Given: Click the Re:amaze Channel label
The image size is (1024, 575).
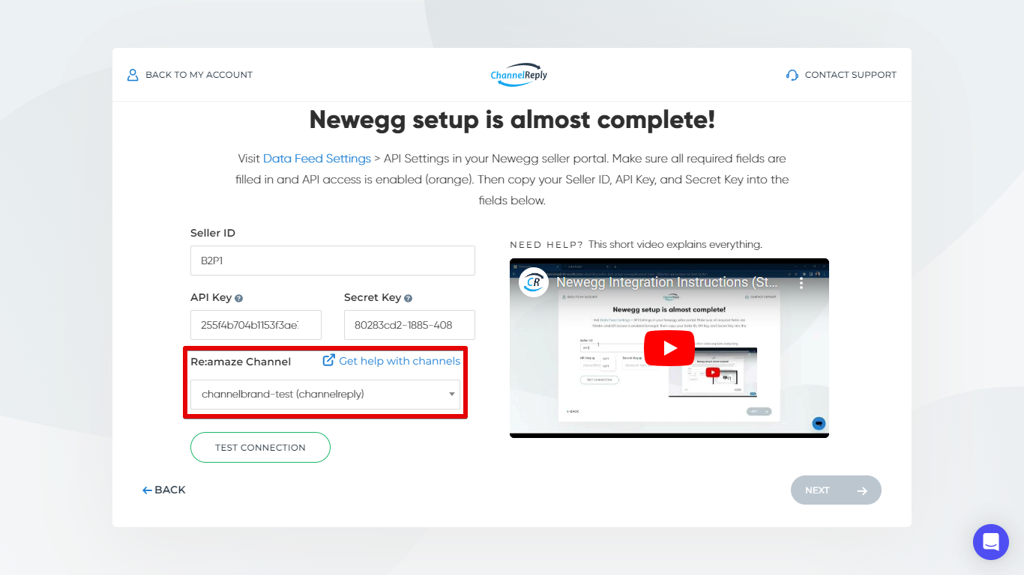Looking at the screenshot, I should pyautogui.click(x=241, y=362).
